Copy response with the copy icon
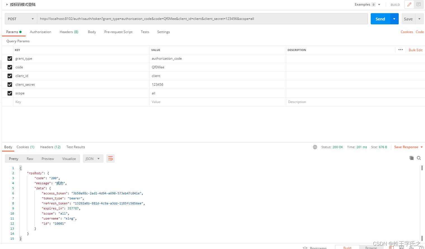This screenshot has height=249, width=425. pos(411,158)
